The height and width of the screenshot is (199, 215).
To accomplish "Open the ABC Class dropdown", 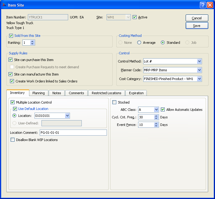I will pos(156,110).
